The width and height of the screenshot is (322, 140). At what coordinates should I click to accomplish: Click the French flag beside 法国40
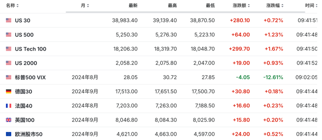[x=8, y=106]
